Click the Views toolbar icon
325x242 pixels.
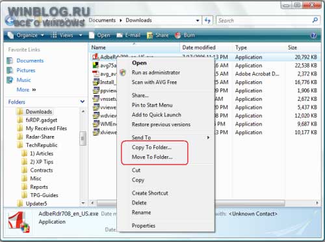pyautogui.click(x=54, y=35)
